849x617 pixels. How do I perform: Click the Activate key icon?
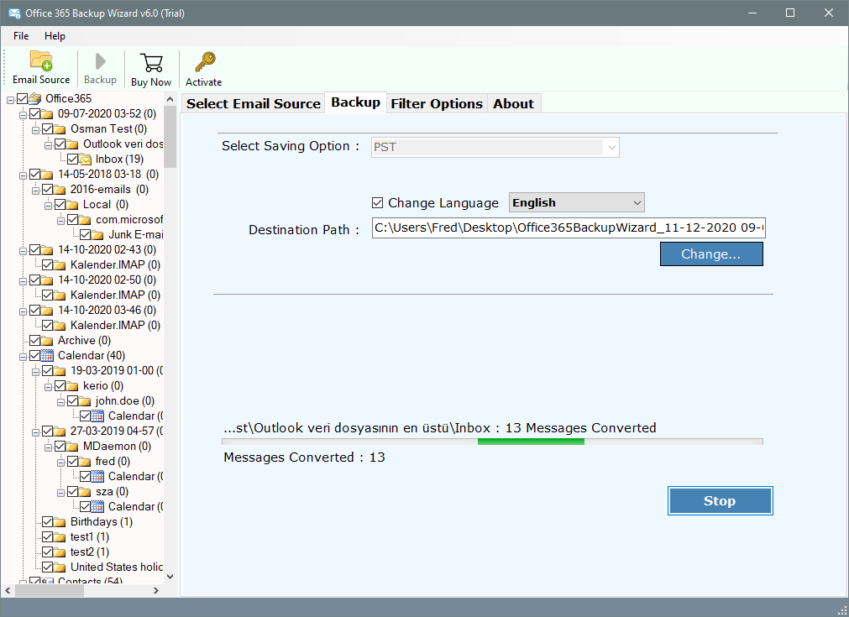coord(205,62)
